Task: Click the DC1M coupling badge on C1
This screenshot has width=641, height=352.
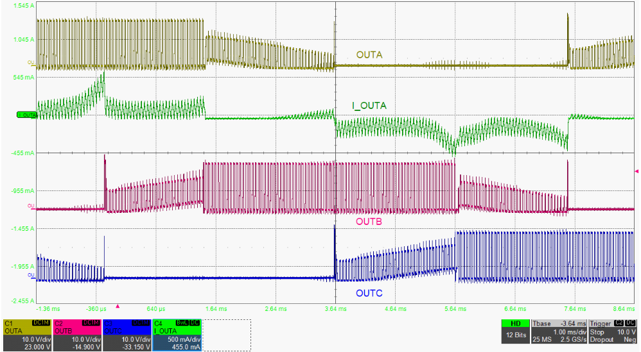Action: tap(40, 323)
